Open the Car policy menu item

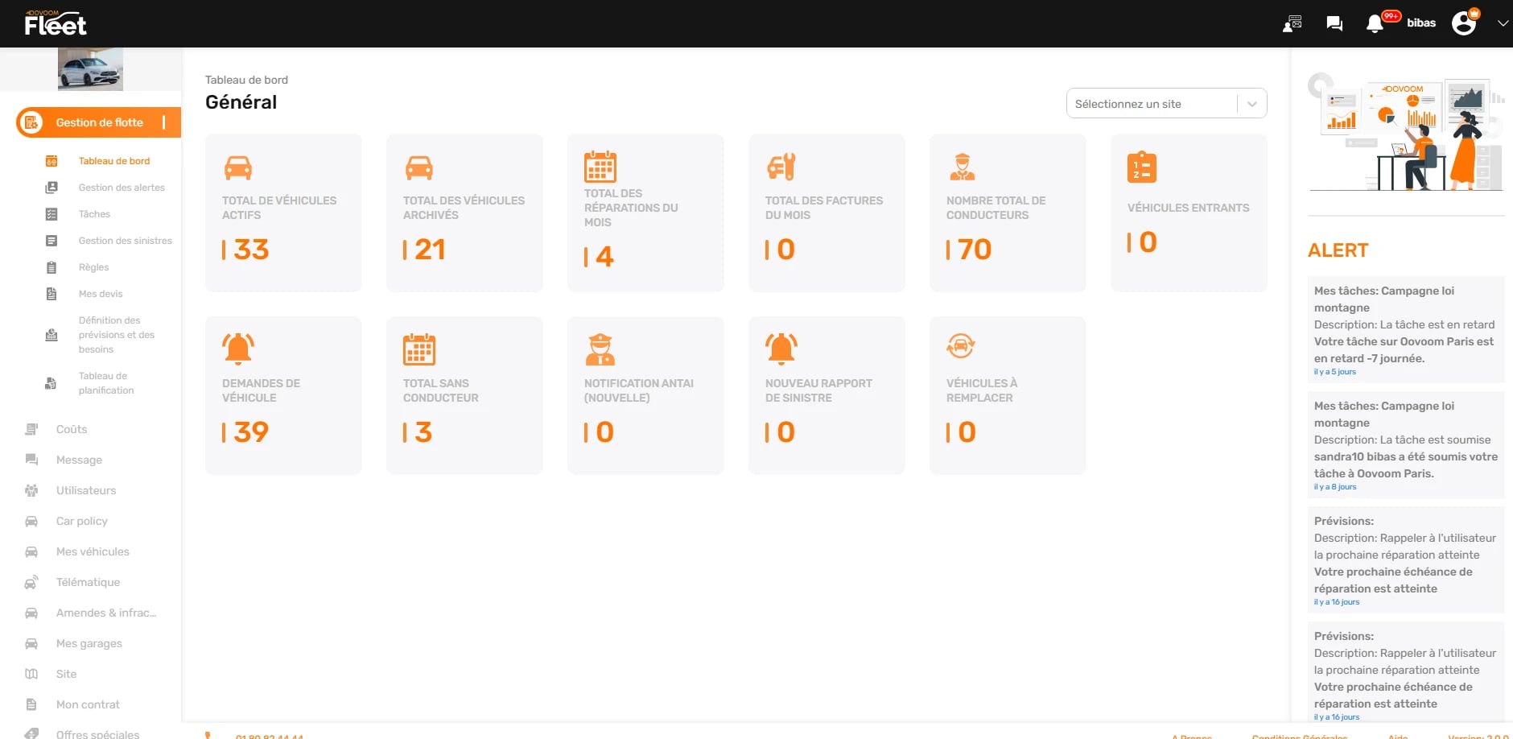pos(81,521)
